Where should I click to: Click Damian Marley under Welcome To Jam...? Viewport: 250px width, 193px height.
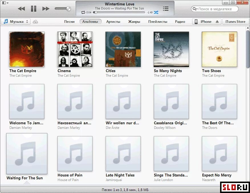click(21, 128)
